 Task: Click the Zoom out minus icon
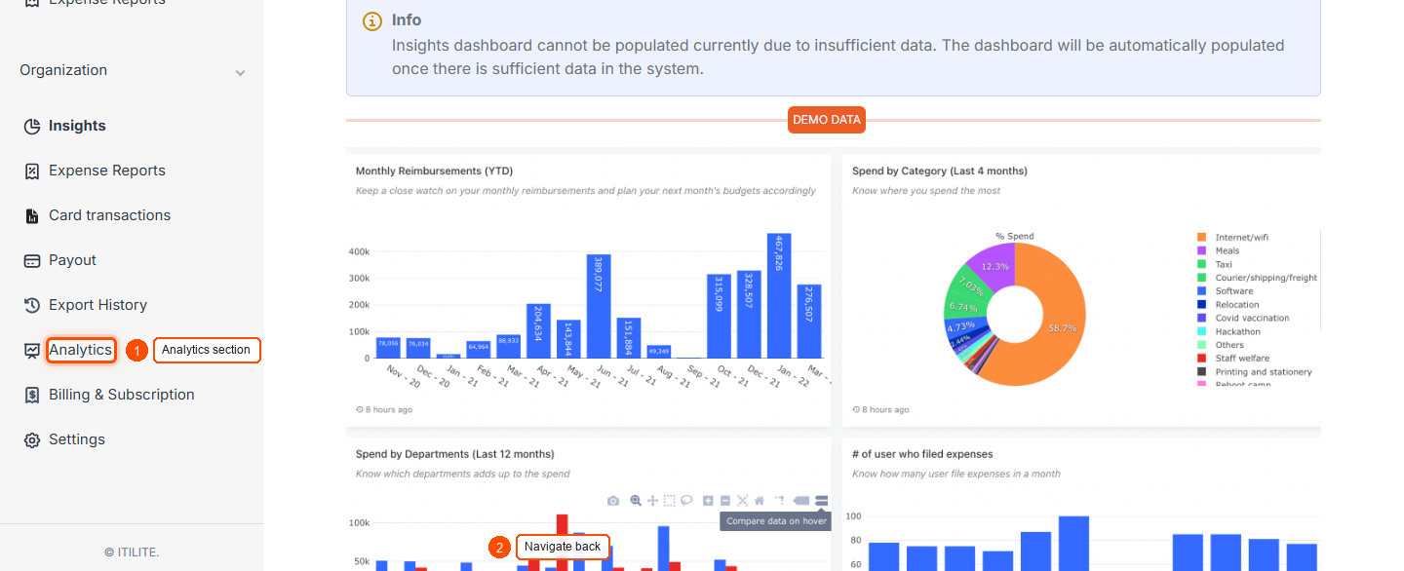pos(725,501)
